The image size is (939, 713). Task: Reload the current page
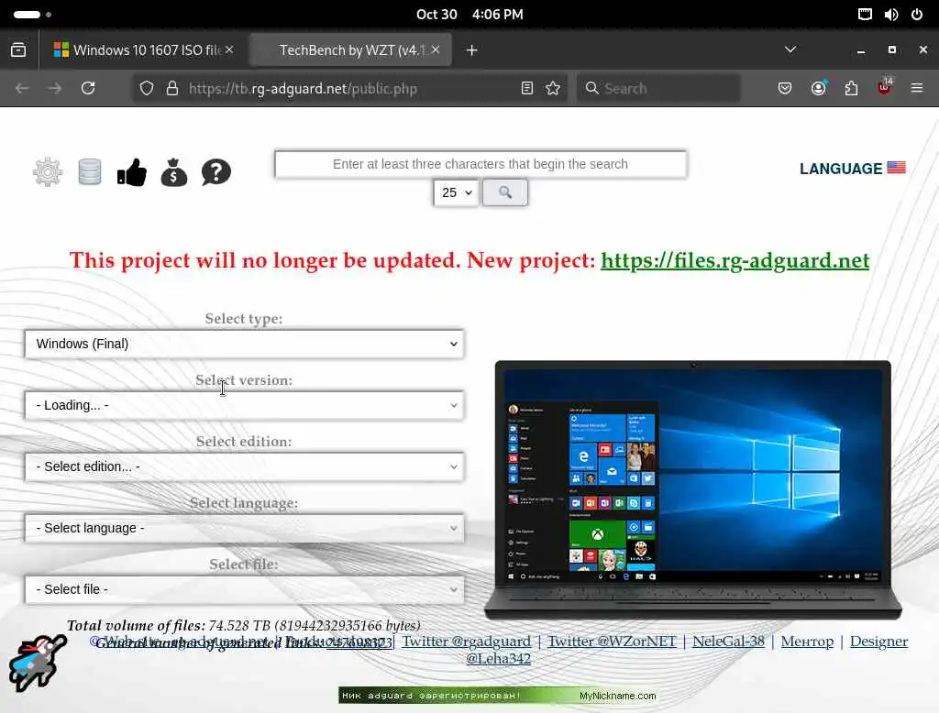click(88, 89)
